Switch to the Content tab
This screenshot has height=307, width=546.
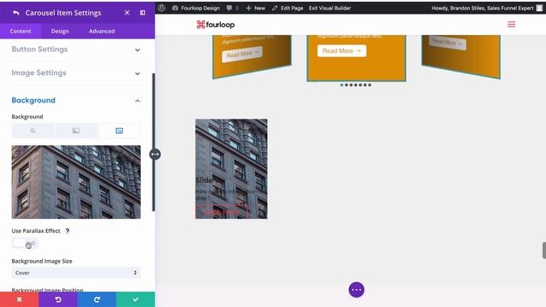[x=20, y=31]
